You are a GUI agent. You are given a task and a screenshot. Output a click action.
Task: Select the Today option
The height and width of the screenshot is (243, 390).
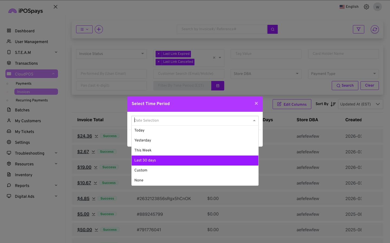[195, 130]
